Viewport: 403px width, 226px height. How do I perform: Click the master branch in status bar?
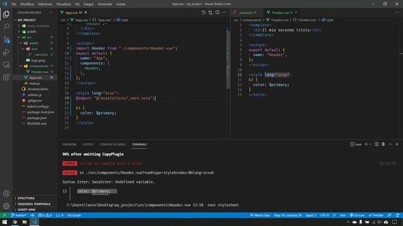(18, 215)
